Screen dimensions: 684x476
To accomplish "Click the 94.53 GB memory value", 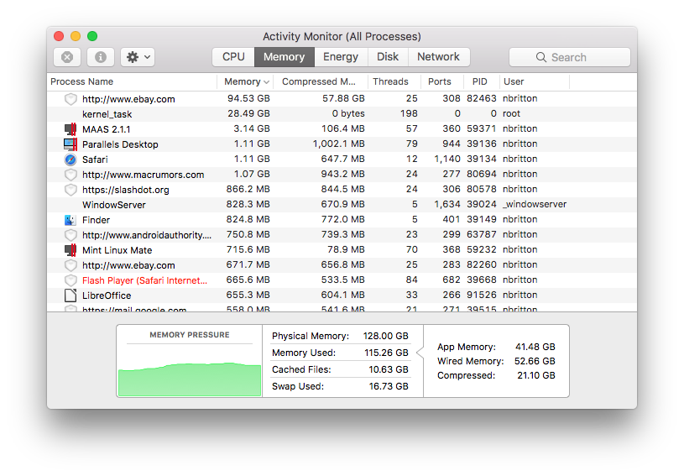I will click(248, 98).
